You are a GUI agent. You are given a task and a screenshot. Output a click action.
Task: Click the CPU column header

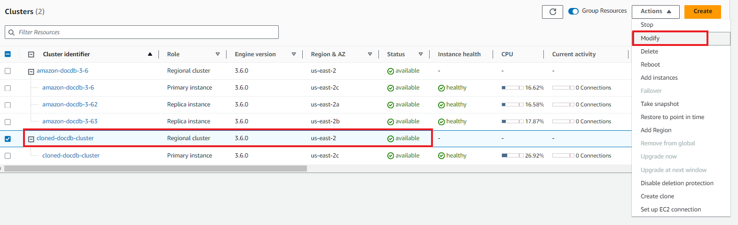[x=507, y=54]
